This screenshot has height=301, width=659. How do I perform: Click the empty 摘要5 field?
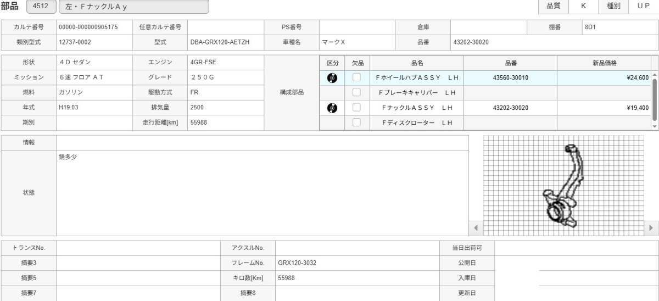tap(138, 278)
